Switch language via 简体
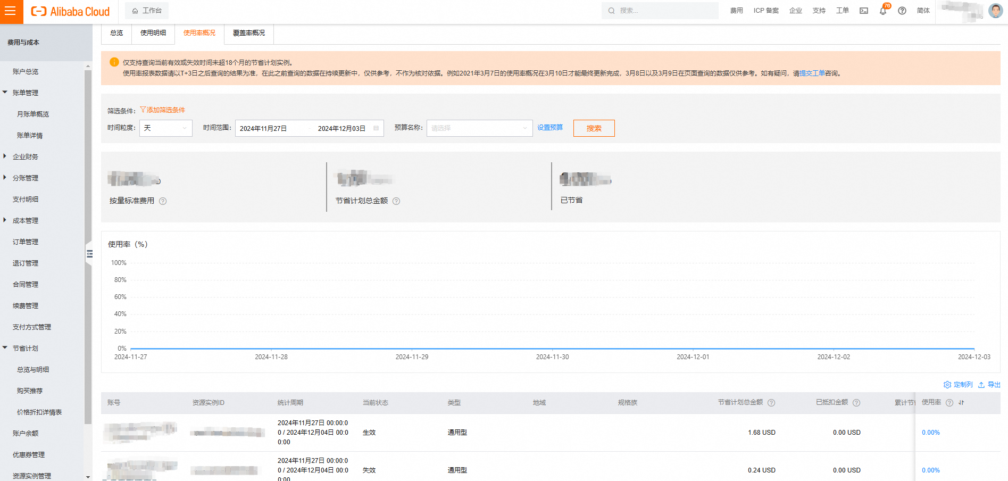Viewport: 1008px width, 481px height. point(923,11)
